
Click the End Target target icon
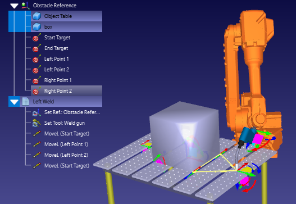tap(37, 48)
